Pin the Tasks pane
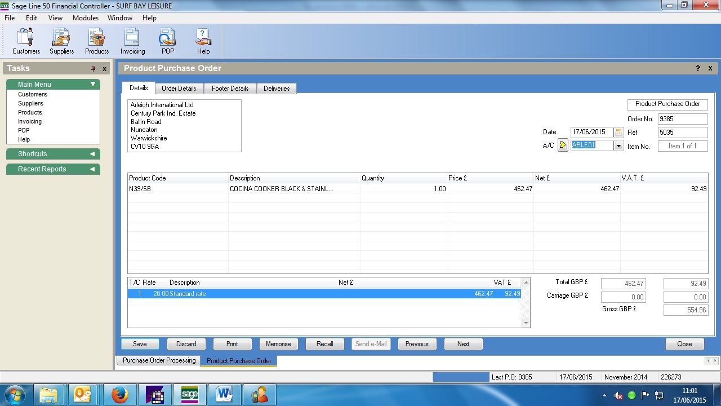Image resolution: width=721 pixels, height=406 pixels. click(94, 69)
